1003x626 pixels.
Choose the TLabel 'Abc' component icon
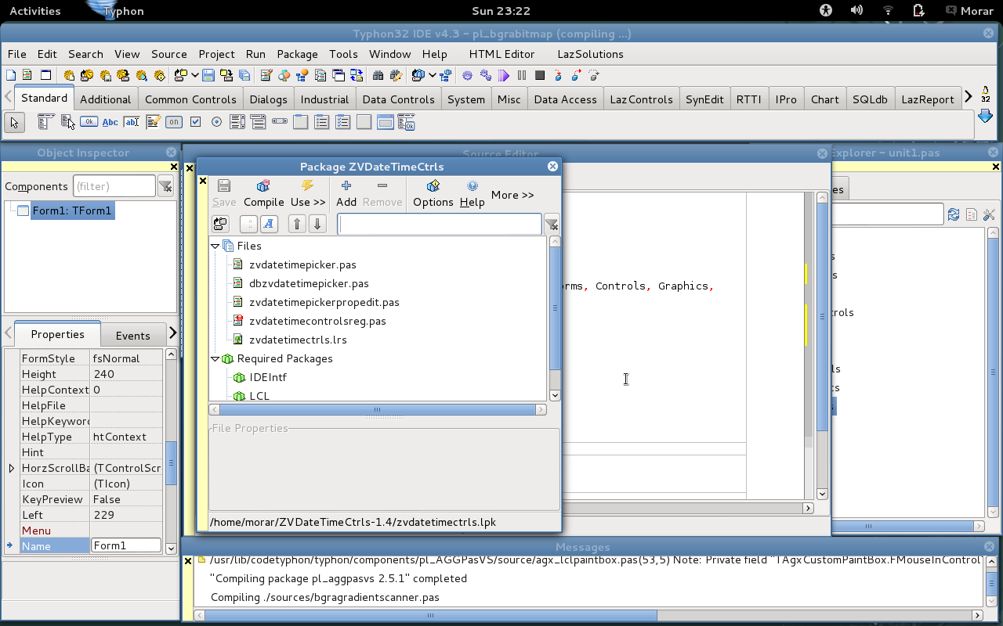click(110, 122)
